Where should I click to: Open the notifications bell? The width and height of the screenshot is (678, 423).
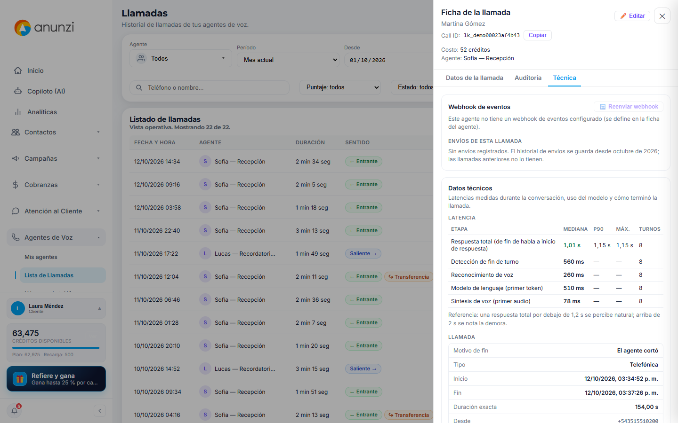click(15, 411)
